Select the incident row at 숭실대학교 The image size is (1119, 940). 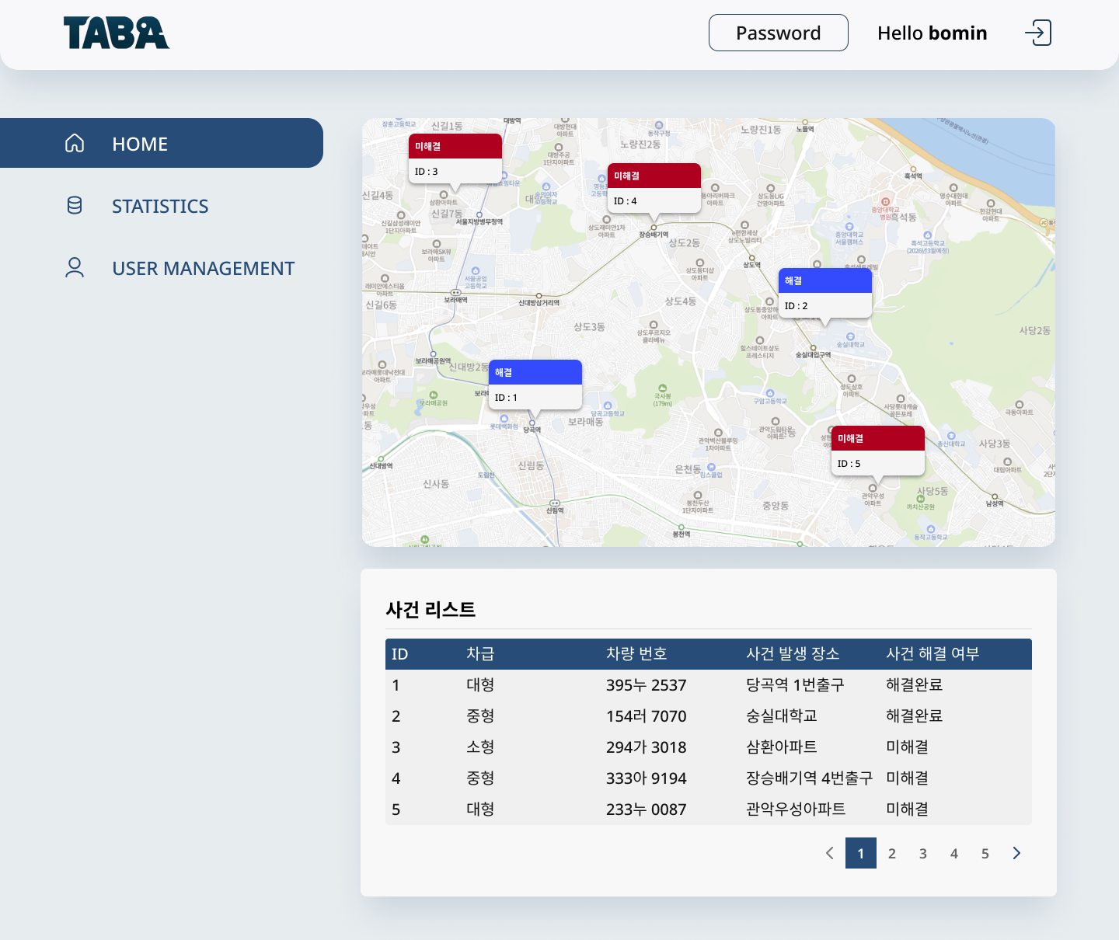click(782, 716)
